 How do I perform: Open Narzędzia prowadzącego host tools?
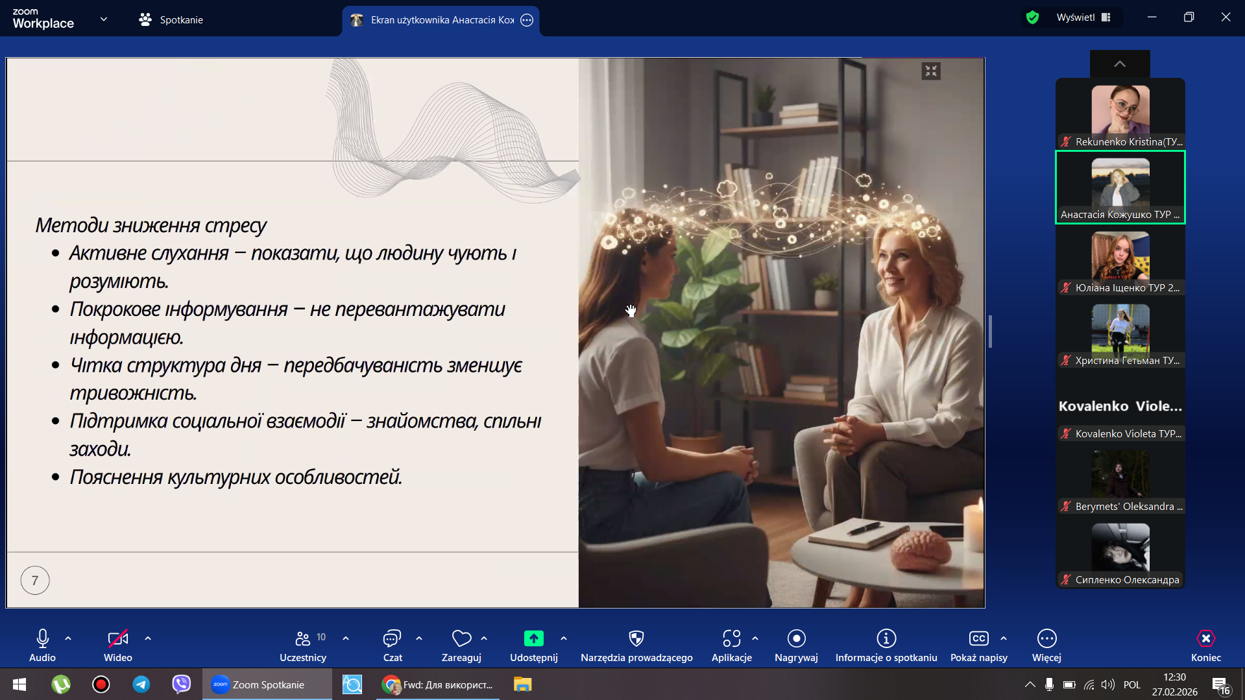pyautogui.click(x=636, y=645)
